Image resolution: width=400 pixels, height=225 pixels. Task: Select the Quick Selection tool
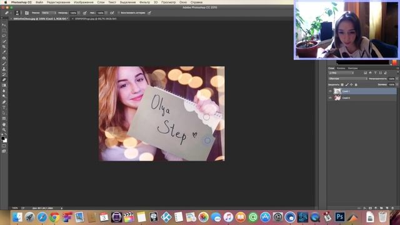tap(4, 41)
